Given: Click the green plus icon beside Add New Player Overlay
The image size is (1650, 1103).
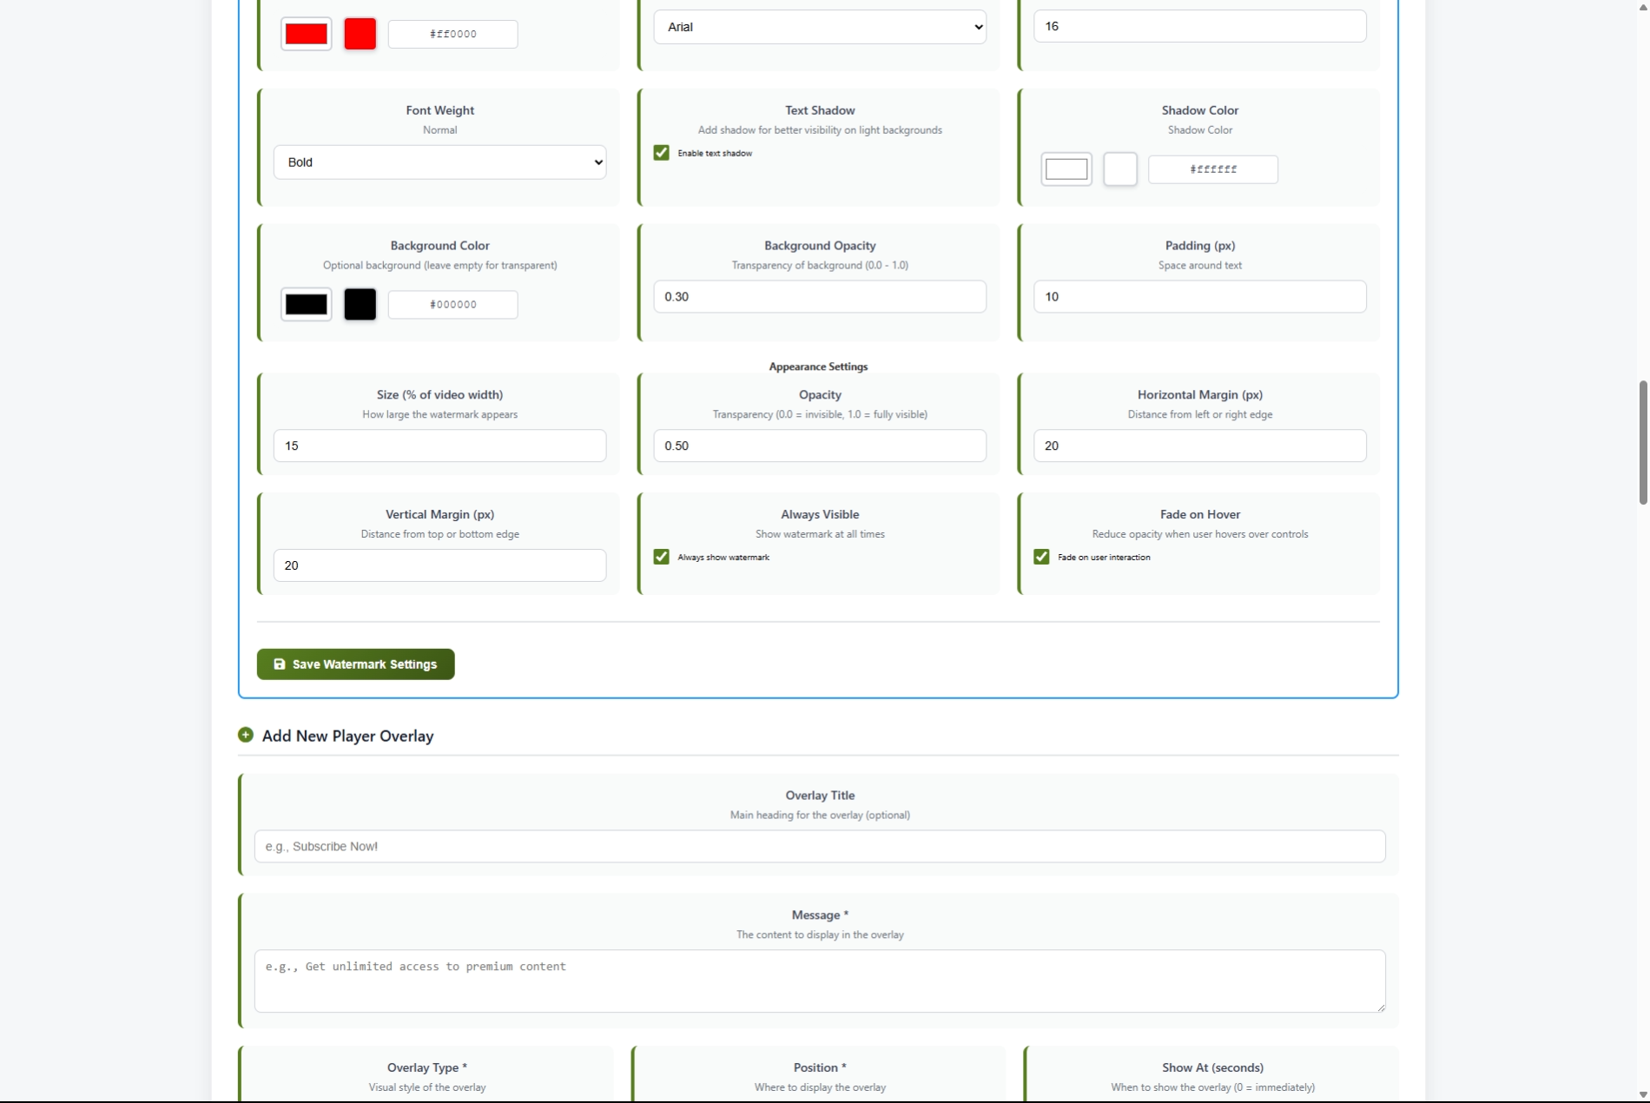Looking at the screenshot, I should coord(246,735).
